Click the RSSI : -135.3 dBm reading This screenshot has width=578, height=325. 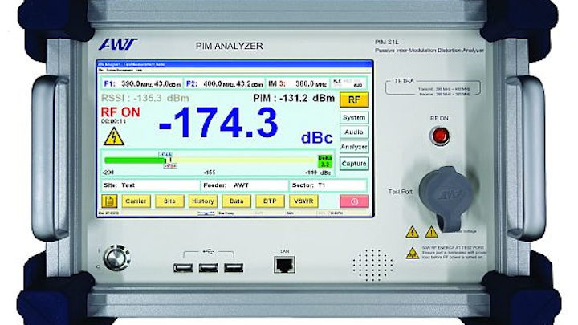tap(144, 98)
